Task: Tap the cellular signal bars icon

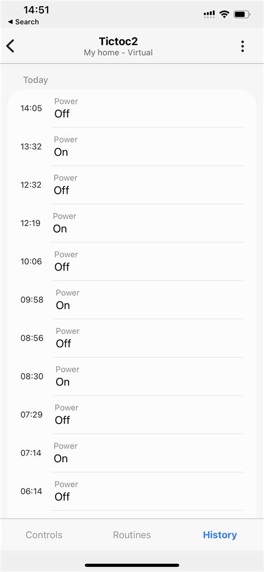Action: click(x=209, y=14)
